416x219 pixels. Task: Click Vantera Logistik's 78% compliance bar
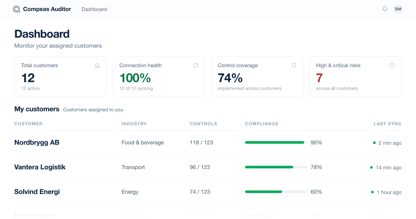click(276, 167)
